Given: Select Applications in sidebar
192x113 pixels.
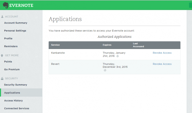Looking at the screenshot, I should (x=21, y=93).
